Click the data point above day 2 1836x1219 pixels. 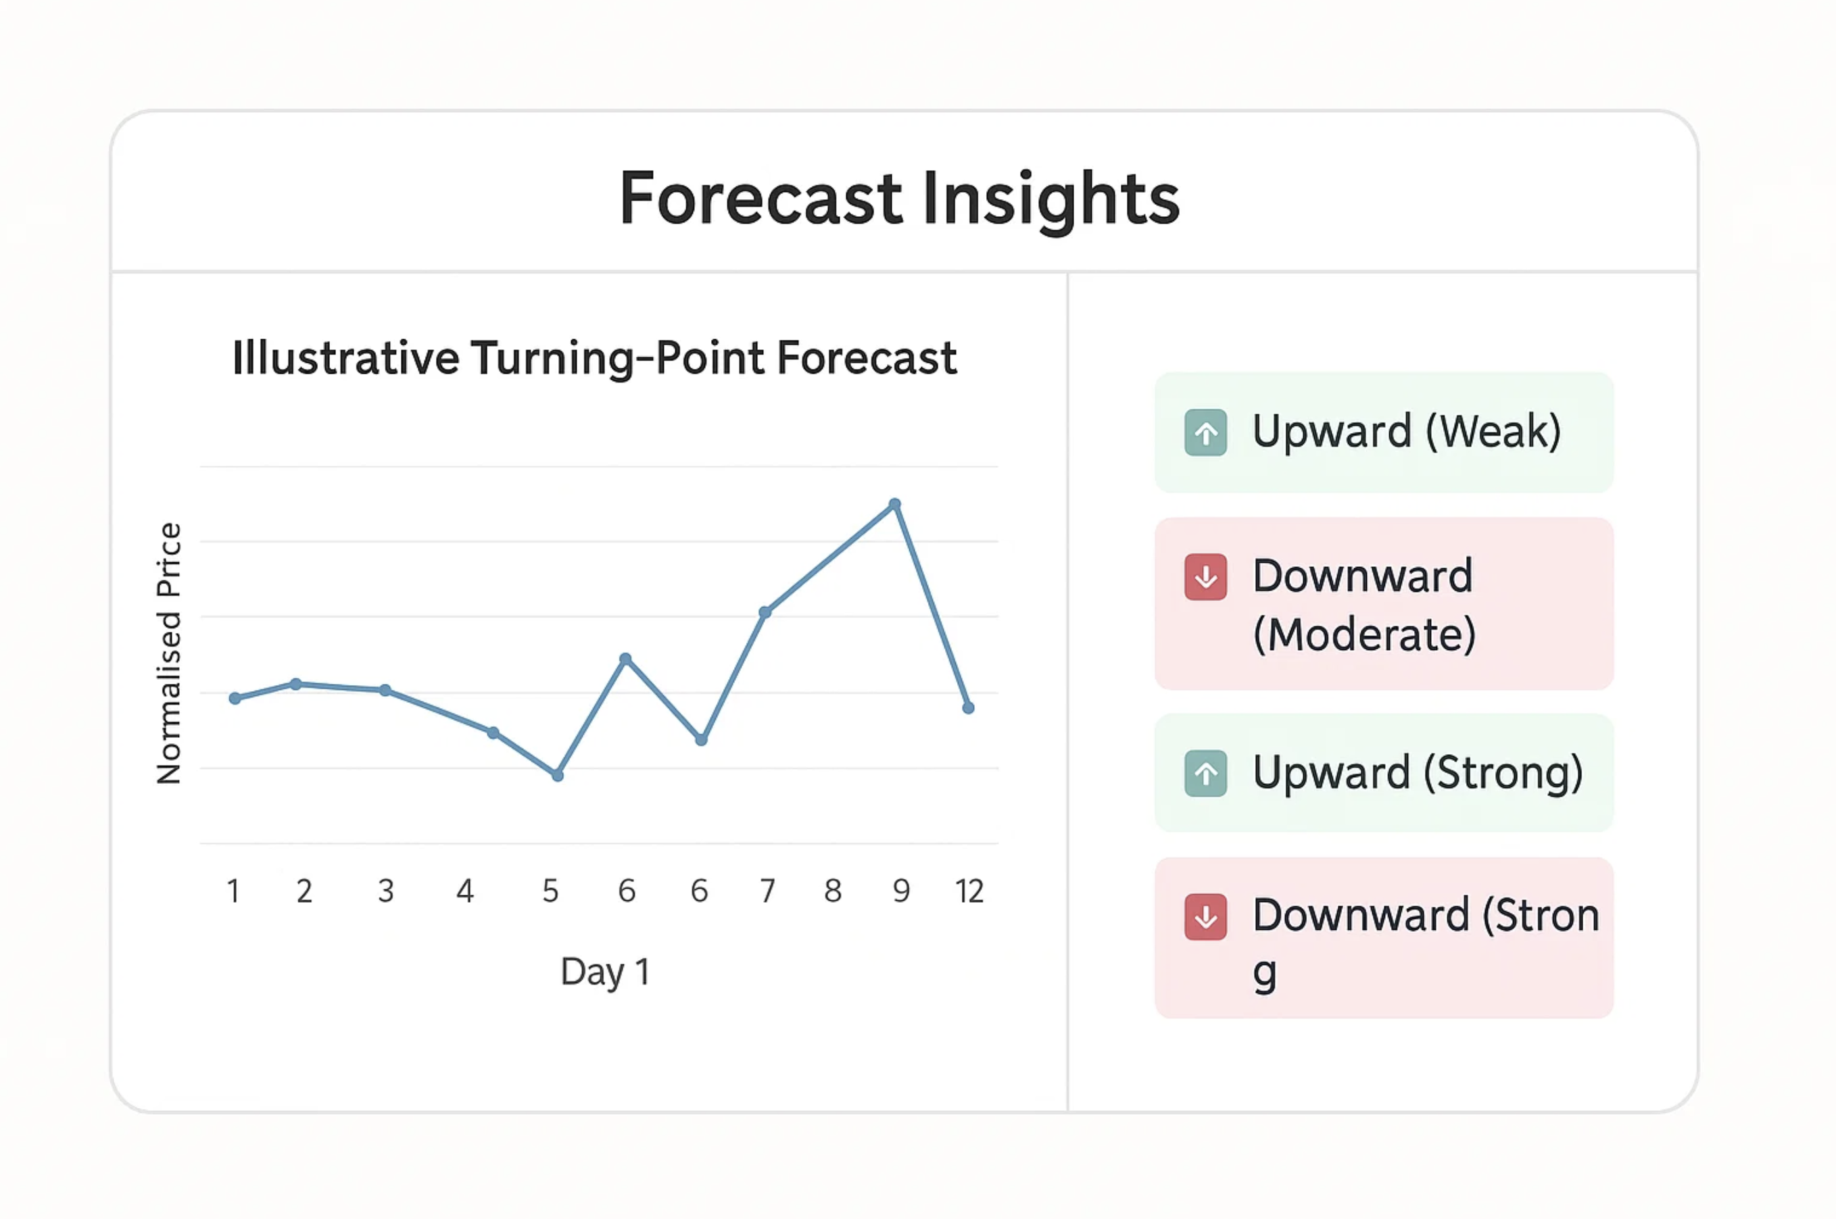pos(295,684)
